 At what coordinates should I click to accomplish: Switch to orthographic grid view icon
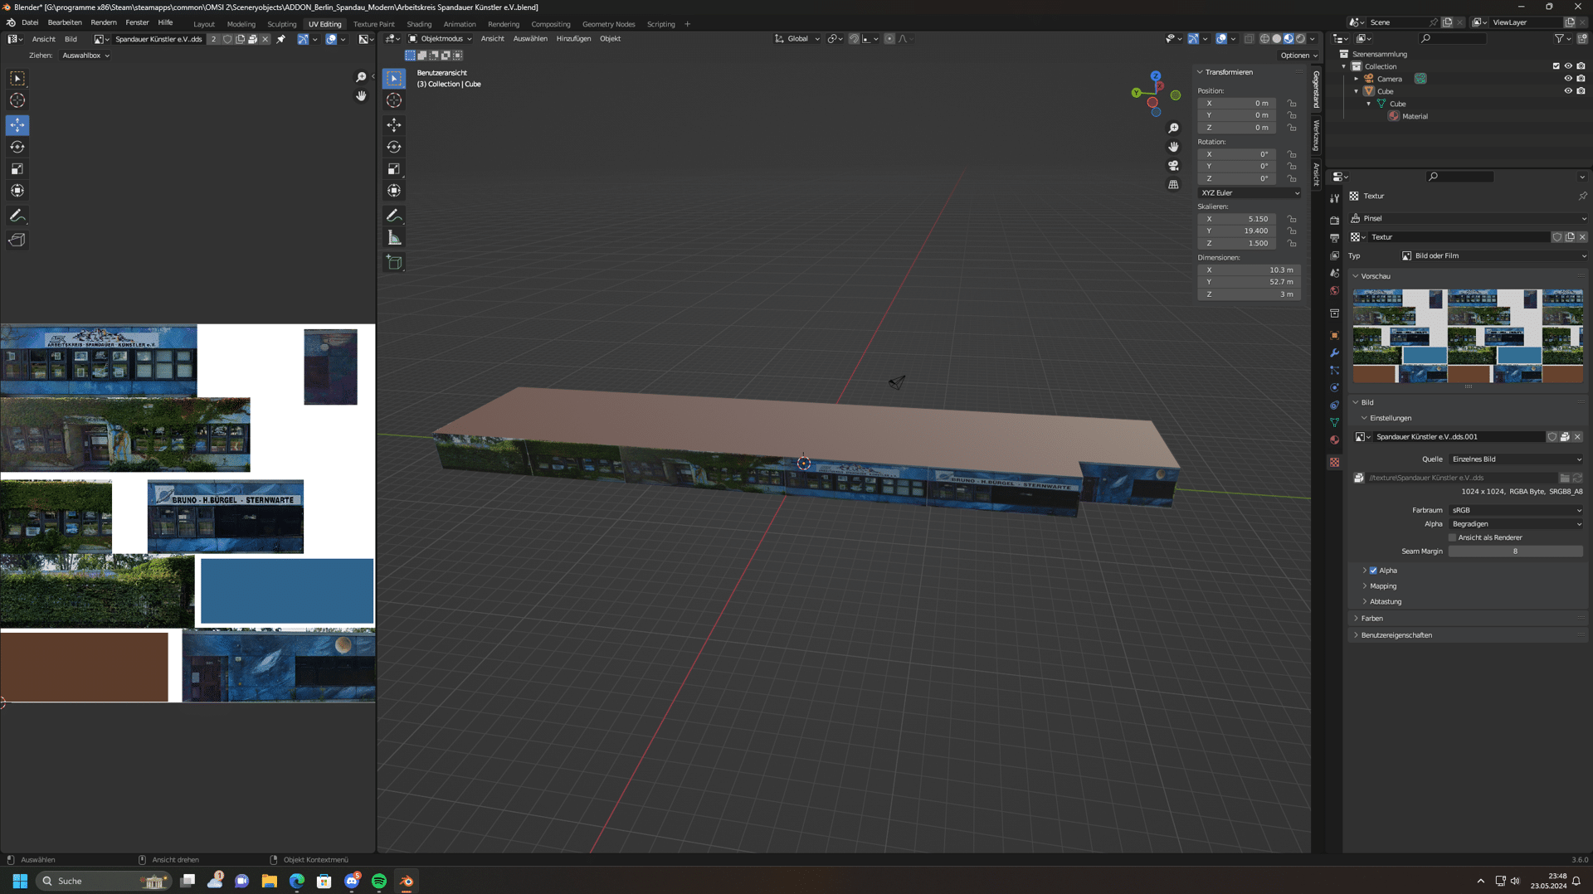[1173, 185]
